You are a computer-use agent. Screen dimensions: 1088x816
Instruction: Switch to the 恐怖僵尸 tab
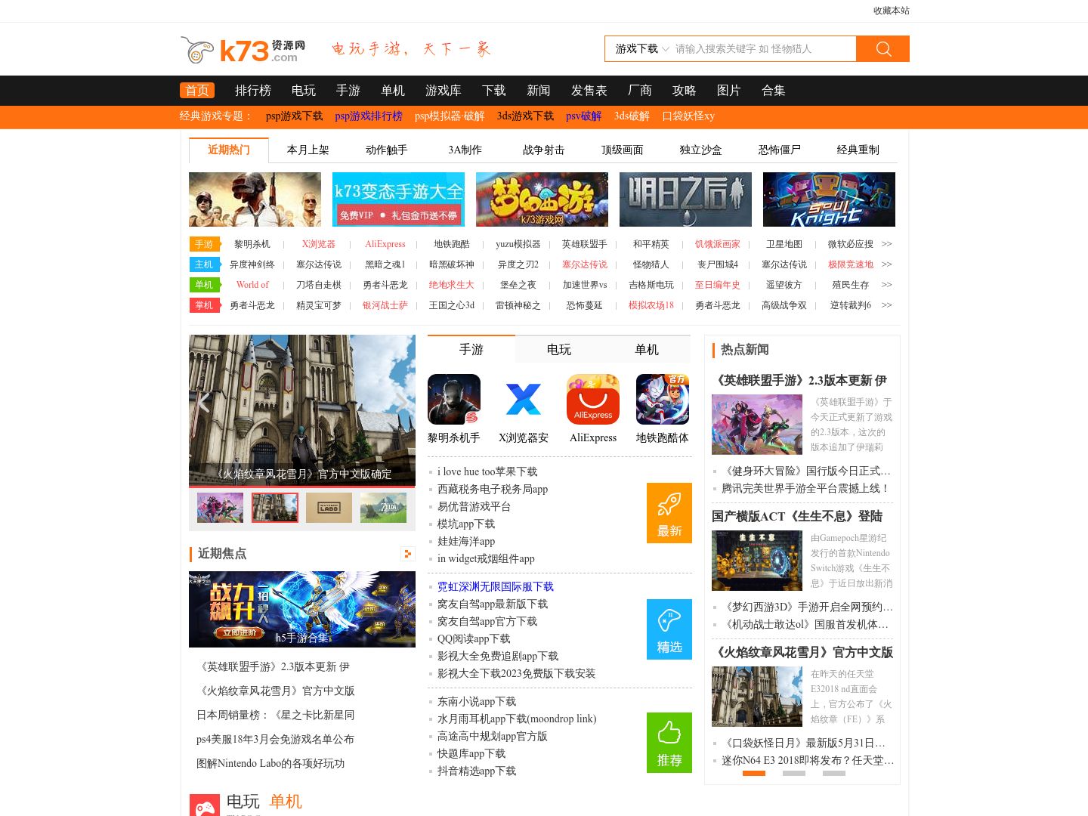tap(780, 150)
